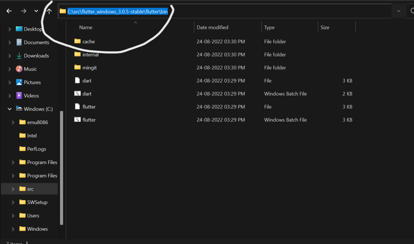The height and width of the screenshot is (244, 414).
Task: Expand SWSetup folder node
Action: point(13,202)
